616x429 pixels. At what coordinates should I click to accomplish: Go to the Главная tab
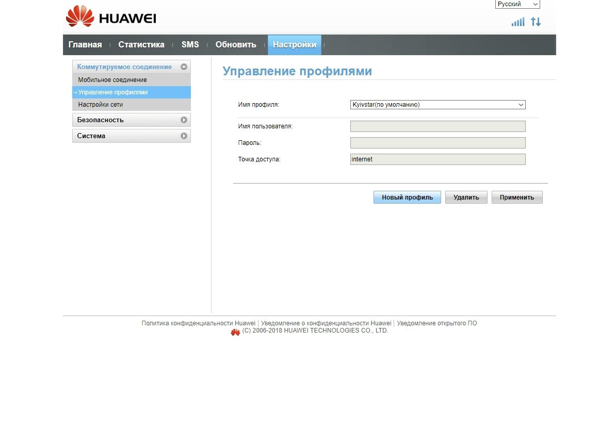(x=85, y=45)
